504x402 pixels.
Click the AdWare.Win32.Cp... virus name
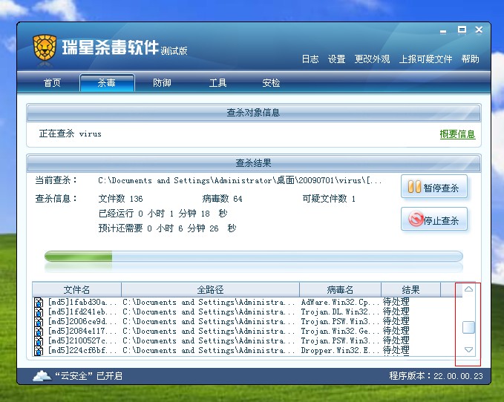pyautogui.click(x=340, y=303)
